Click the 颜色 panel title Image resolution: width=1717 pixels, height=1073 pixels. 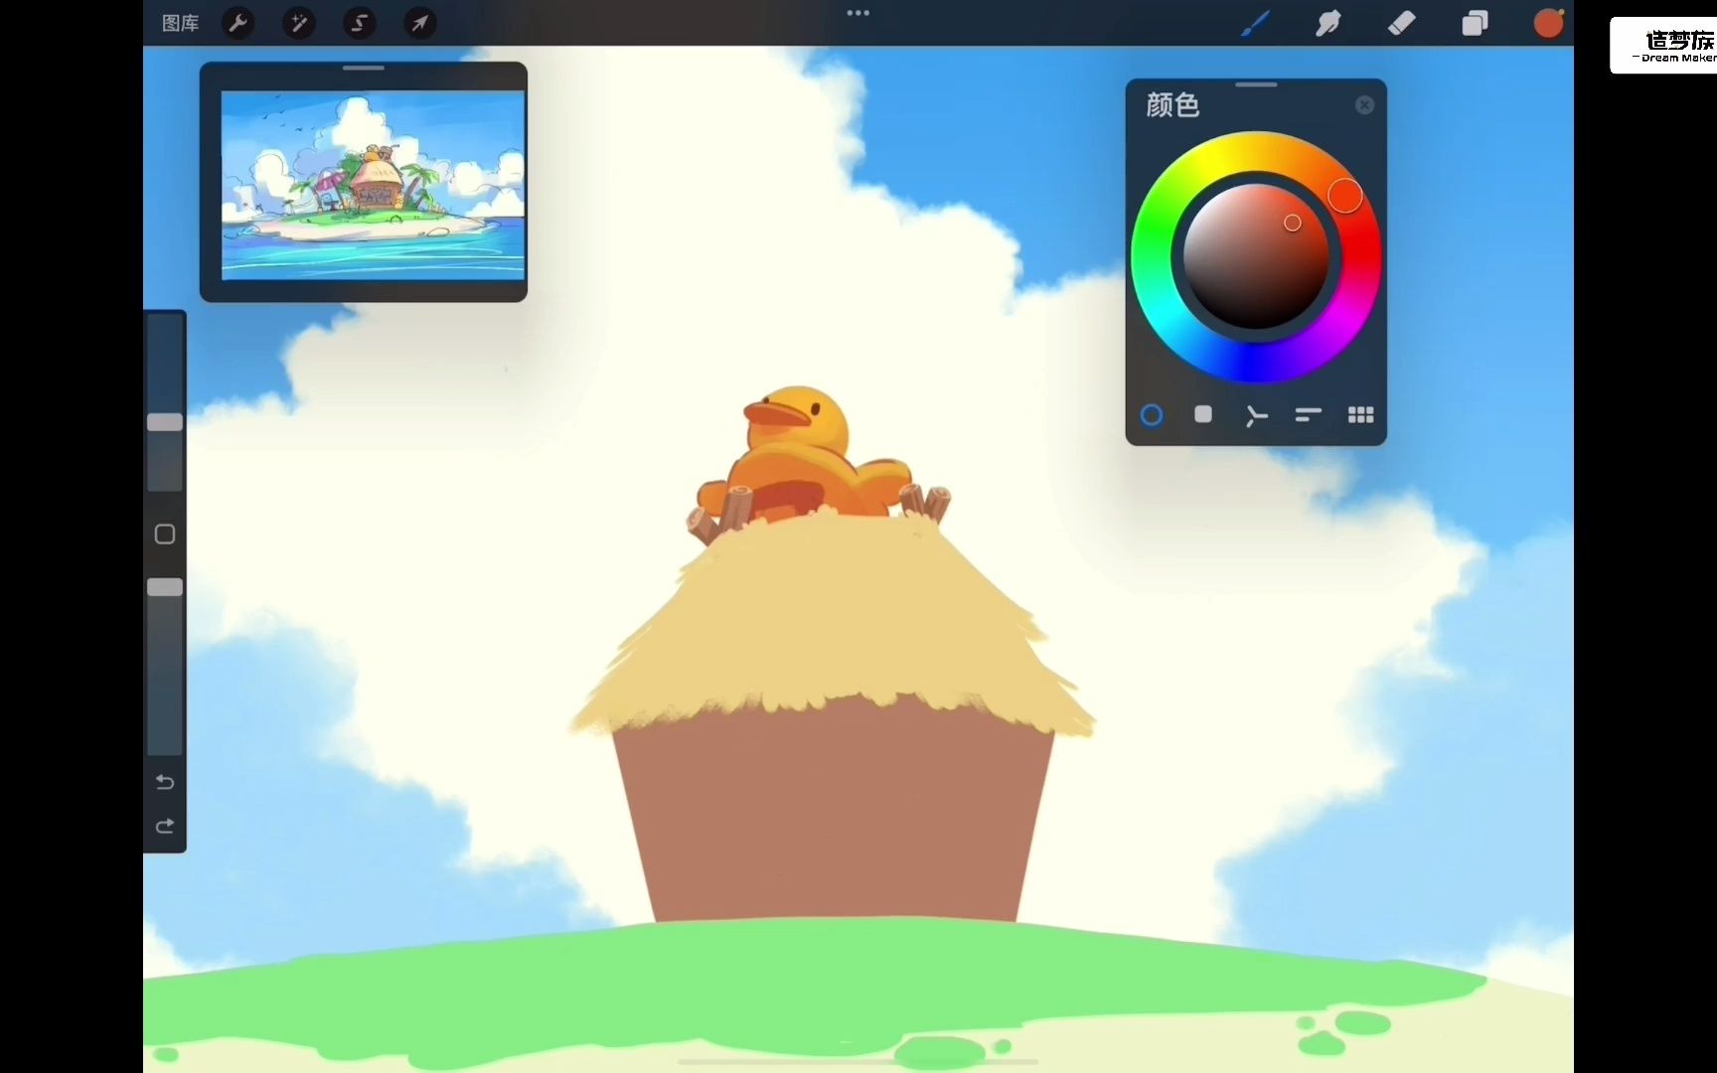(x=1172, y=104)
